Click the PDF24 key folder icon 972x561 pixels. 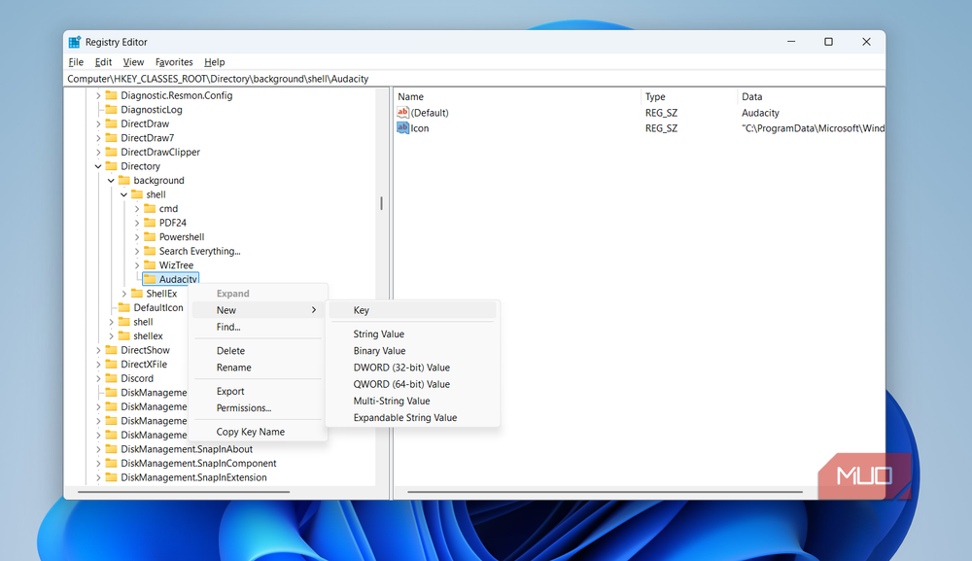[150, 223]
